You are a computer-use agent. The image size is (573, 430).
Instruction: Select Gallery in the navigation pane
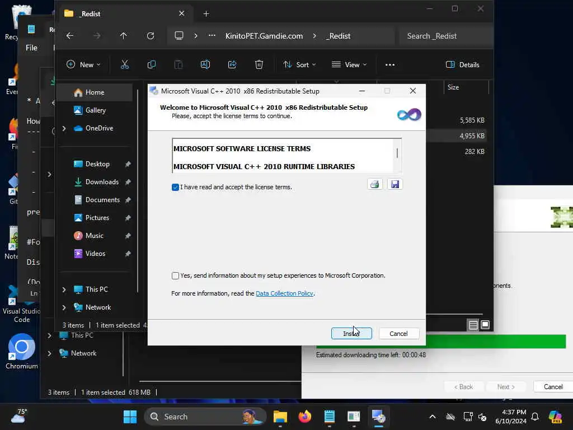point(96,110)
